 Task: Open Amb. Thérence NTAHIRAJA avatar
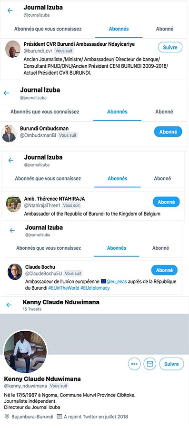click(14, 204)
